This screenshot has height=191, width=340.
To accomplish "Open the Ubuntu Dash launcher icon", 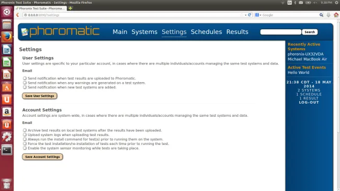I will tap(7, 12).
